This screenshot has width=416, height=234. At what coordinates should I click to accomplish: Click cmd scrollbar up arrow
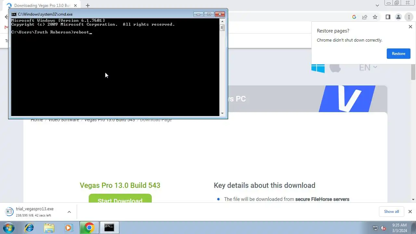[222, 21]
